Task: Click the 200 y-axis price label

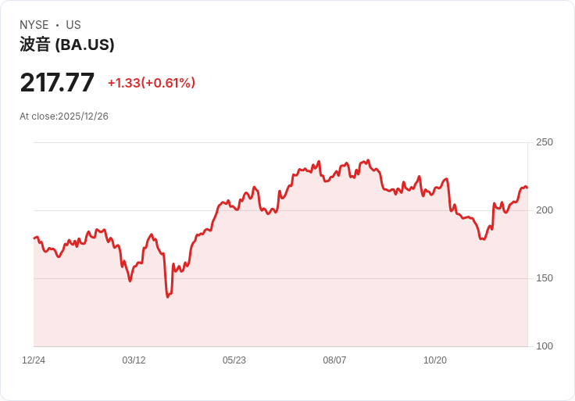Action: pos(545,210)
